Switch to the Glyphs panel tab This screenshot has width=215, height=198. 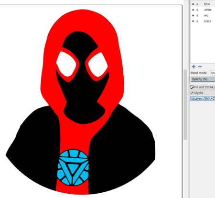[203, 93]
